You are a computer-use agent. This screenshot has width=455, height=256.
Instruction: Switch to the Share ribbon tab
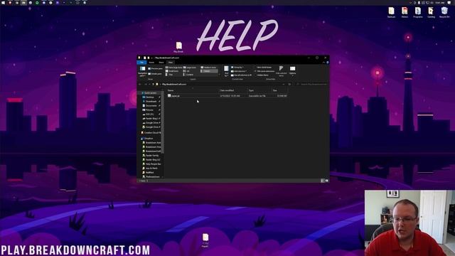(161, 63)
